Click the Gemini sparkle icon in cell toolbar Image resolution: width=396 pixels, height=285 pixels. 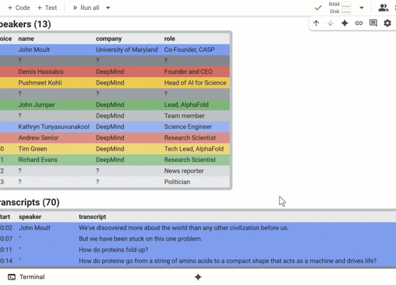click(345, 23)
